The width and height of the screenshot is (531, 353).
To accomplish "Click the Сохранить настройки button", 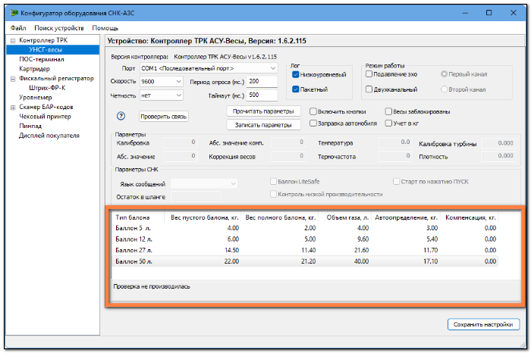I will click(x=483, y=324).
